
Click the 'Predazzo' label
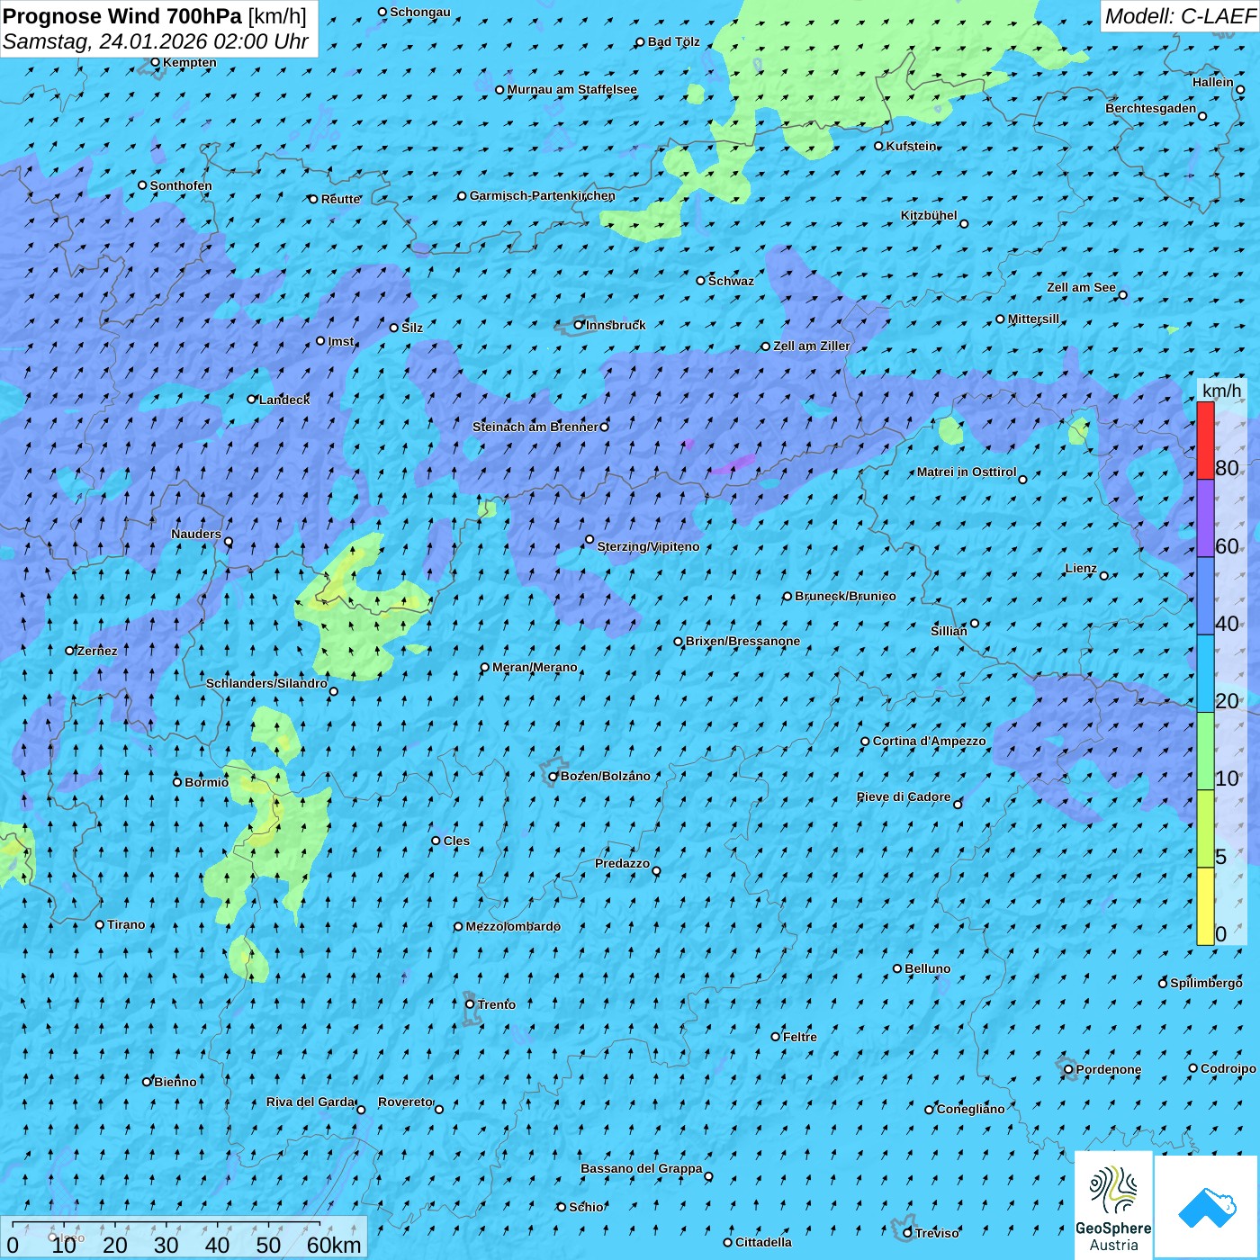point(622,863)
